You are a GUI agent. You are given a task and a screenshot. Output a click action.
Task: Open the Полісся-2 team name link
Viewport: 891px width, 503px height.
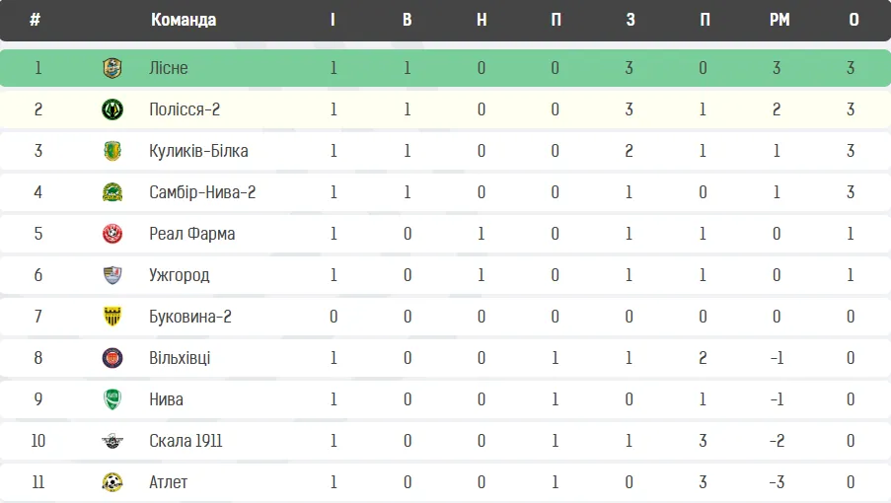pyautogui.click(x=185, y=109)
